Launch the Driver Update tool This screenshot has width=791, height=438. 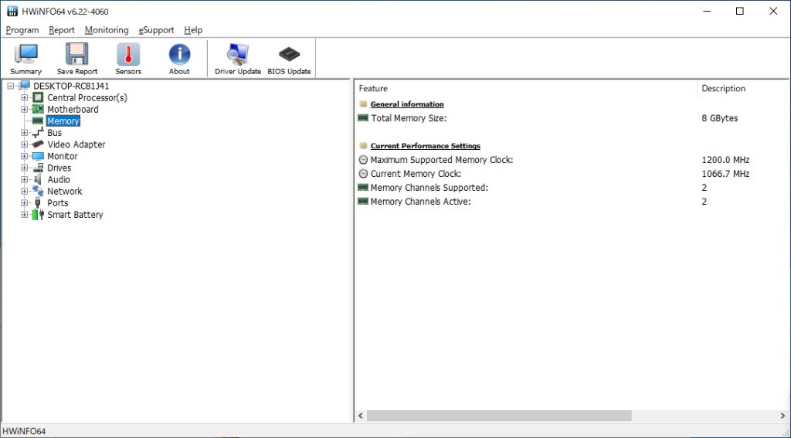[x=237, y=59]
